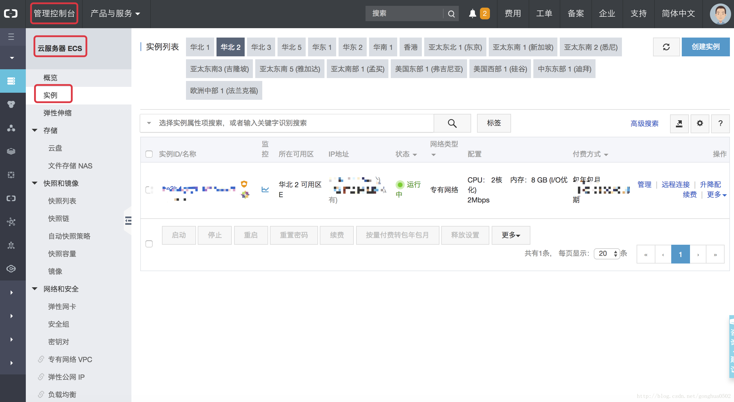
Task: Click the help question mark icon
Action: [x=720, y=124]
